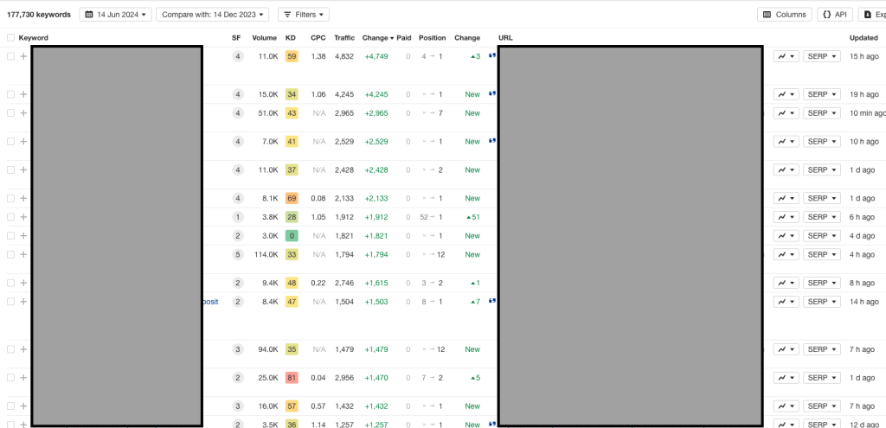Sort by the Volume column header
Screen dimensions: 886x428
tap(265, 38)
